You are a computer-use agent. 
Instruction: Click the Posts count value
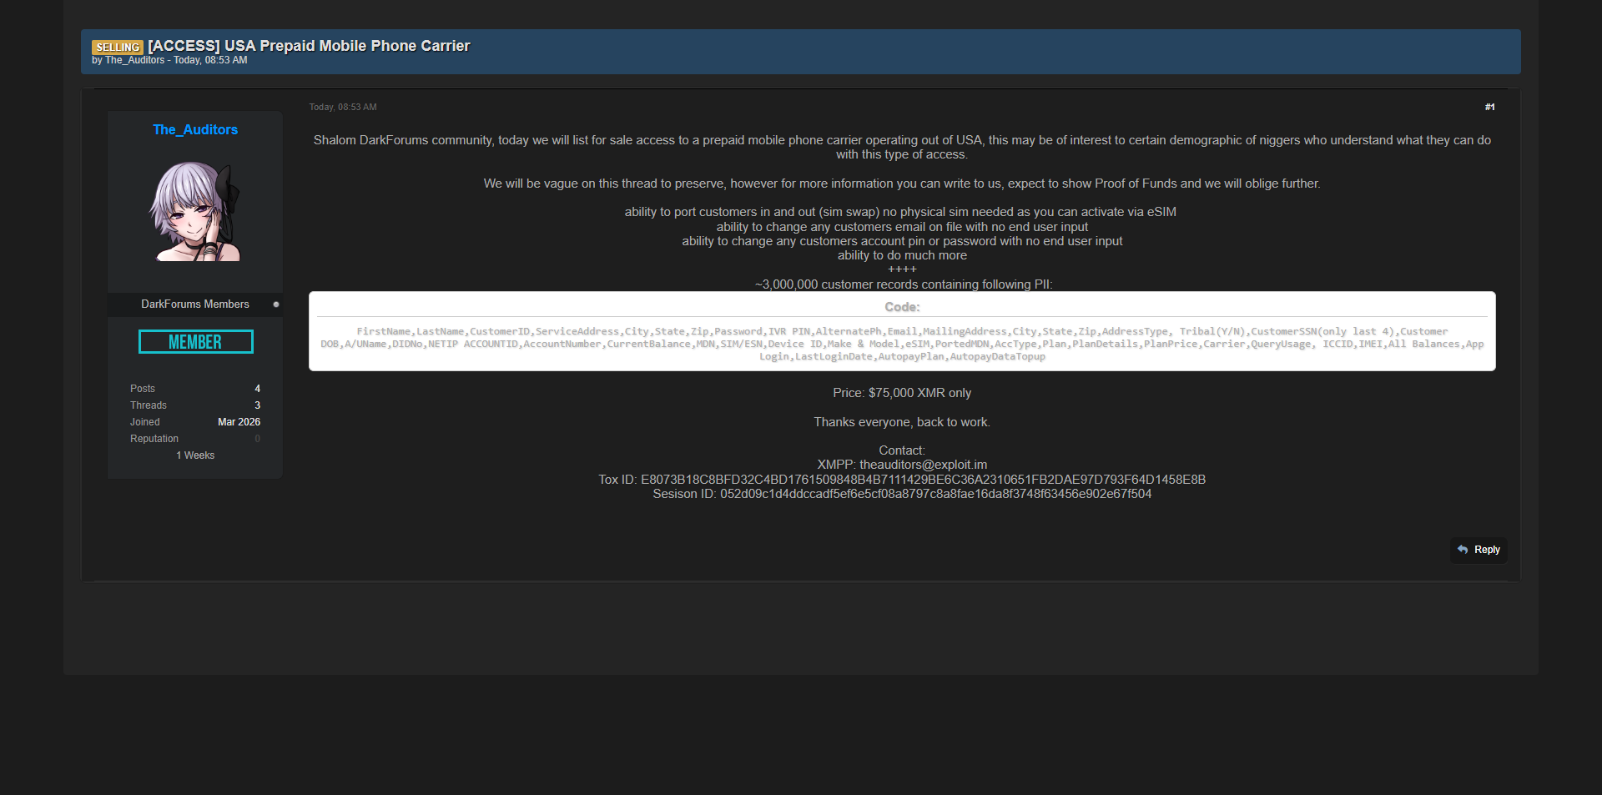257,389
